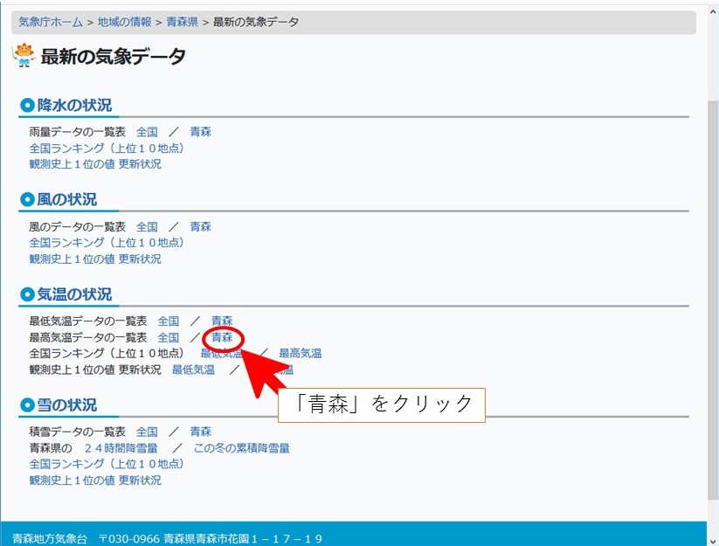Open the 青森 wind data table
Image resolution: width=719 pixels, height=546 pixels.
(200, 226)
